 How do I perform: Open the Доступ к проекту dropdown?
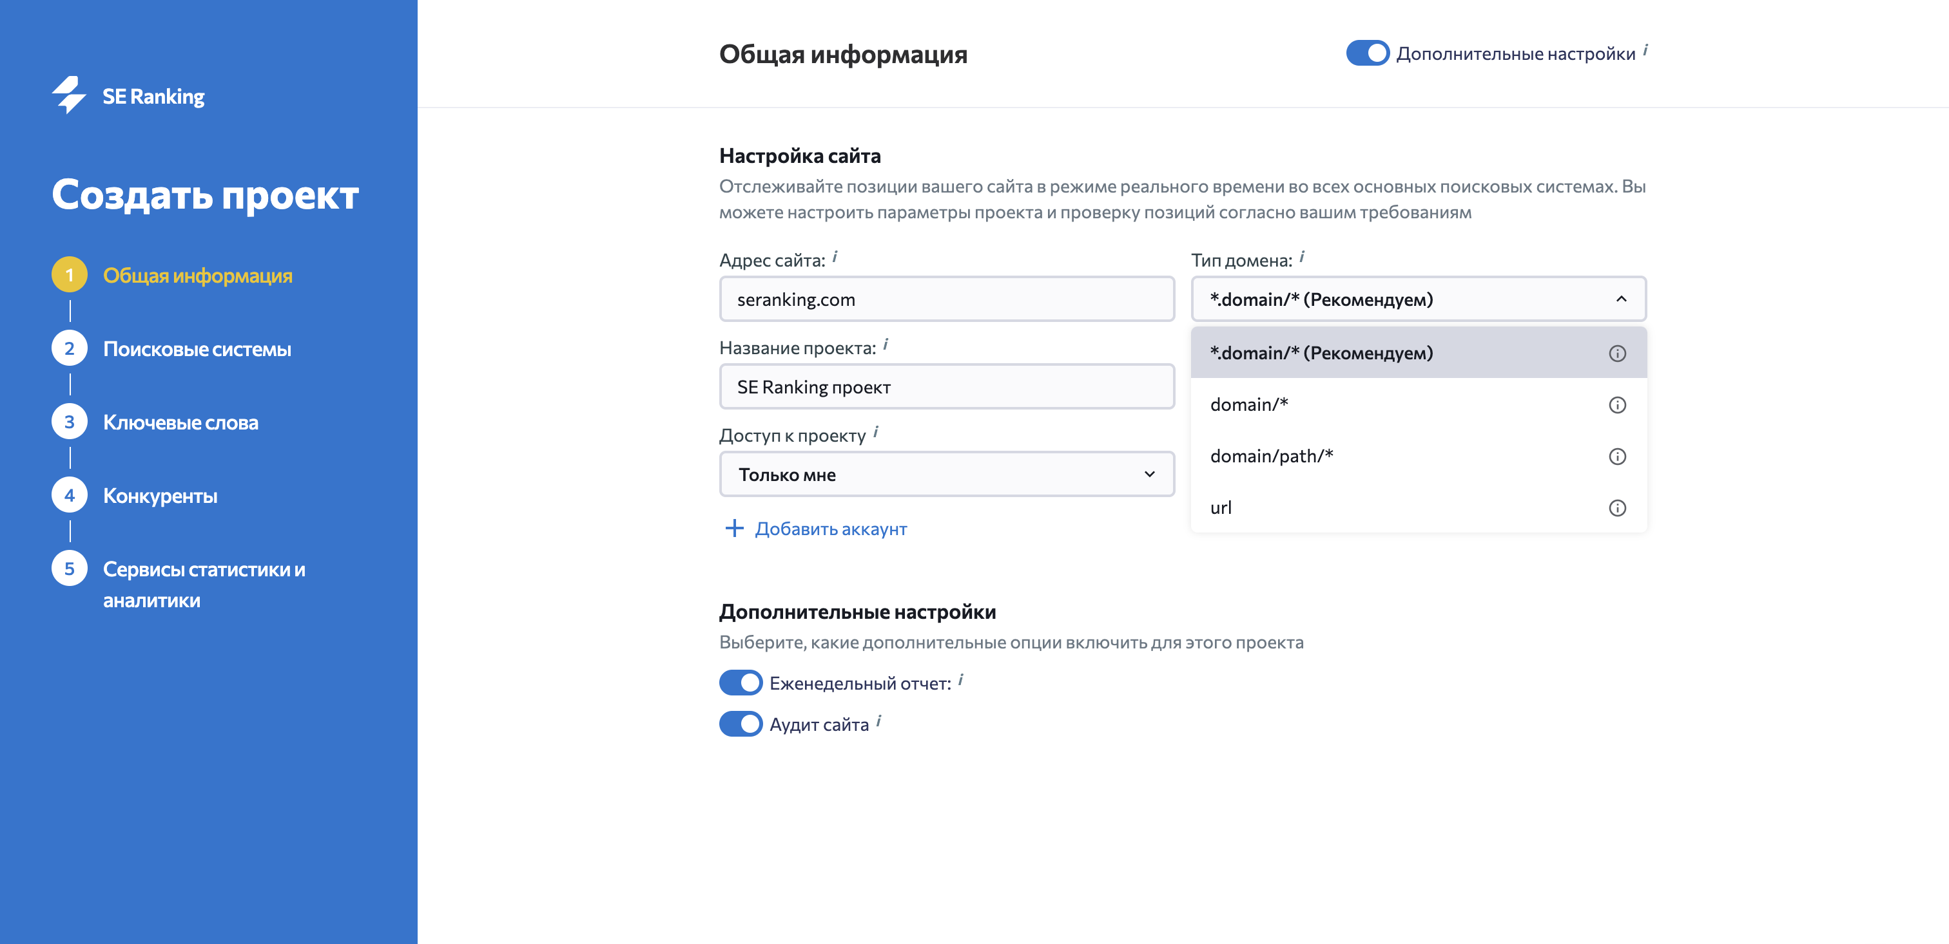pyautogui.click(x=945, y=475)
